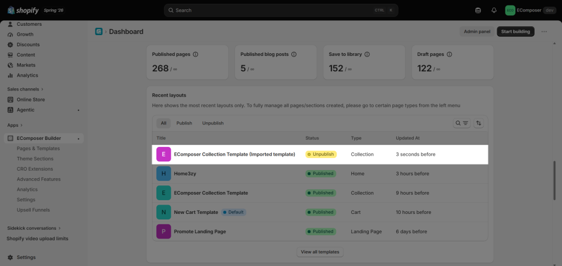
Task: Open Advanced Features submenu
Action: click(39, 179)
